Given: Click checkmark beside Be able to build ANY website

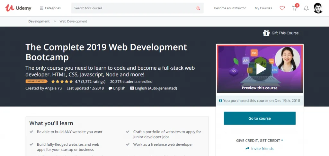Looking at the screenshot, I should [31, 132].
